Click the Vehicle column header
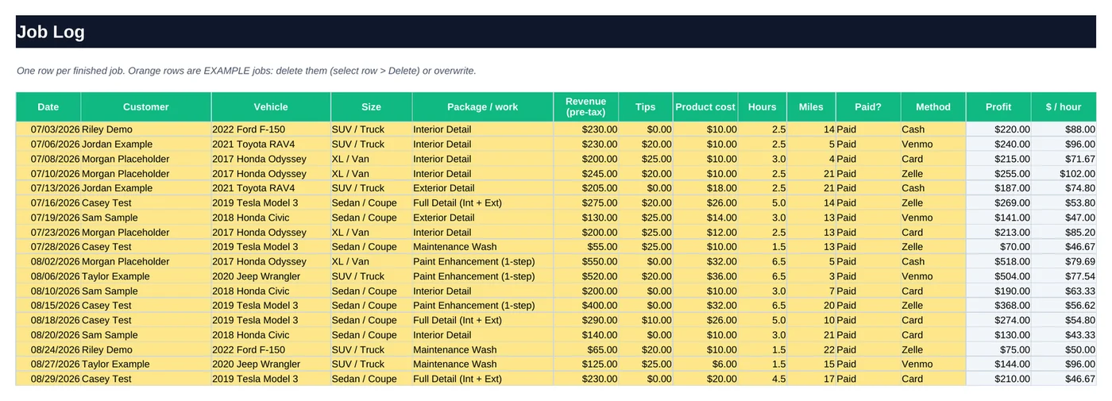 tap(271, 107)
